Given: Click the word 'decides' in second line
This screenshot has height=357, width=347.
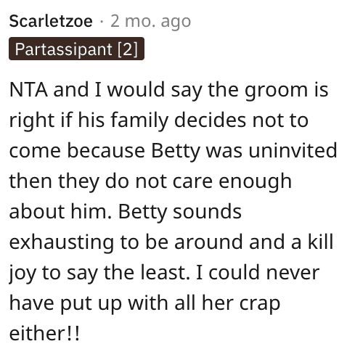Looking at the screenshot, I should [210, 120].
